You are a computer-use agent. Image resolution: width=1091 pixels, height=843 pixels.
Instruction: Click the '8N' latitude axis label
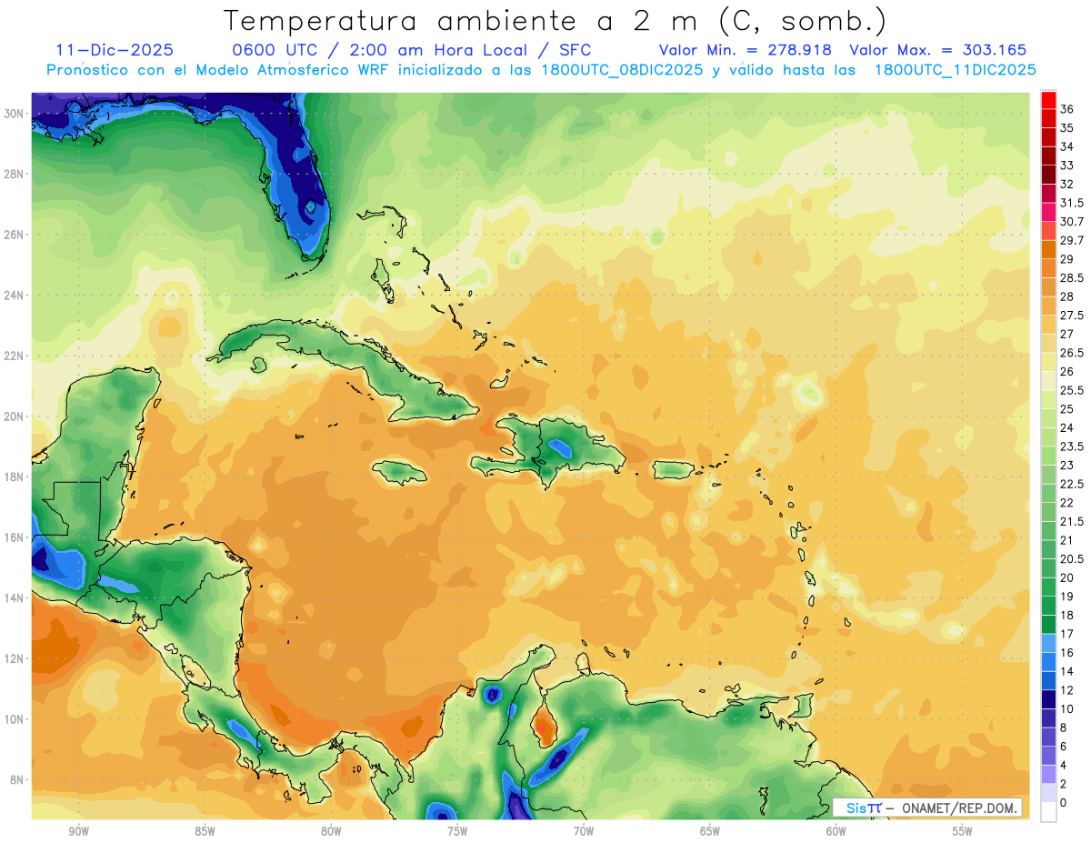coord(18,779)
